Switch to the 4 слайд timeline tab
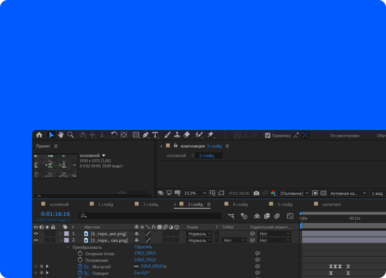Image resolution: width=386 pixels, height=278 pixels. [x=240, y=204]
